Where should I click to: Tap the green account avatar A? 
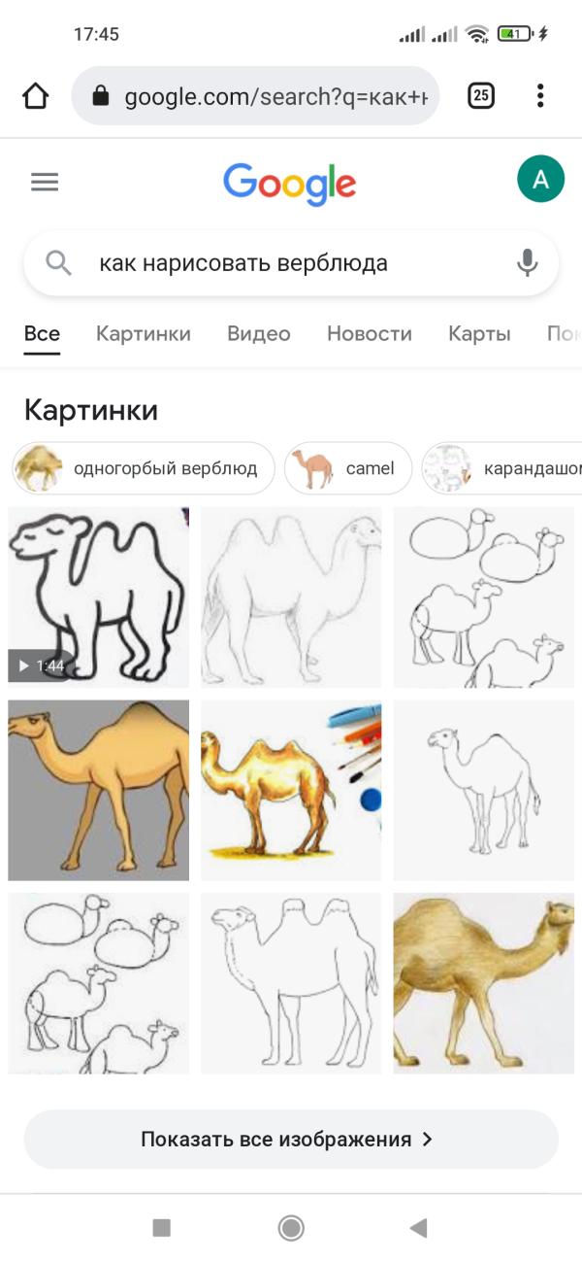(540, 179)
